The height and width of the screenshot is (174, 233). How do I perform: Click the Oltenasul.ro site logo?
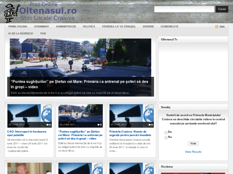tap(40, 12)
